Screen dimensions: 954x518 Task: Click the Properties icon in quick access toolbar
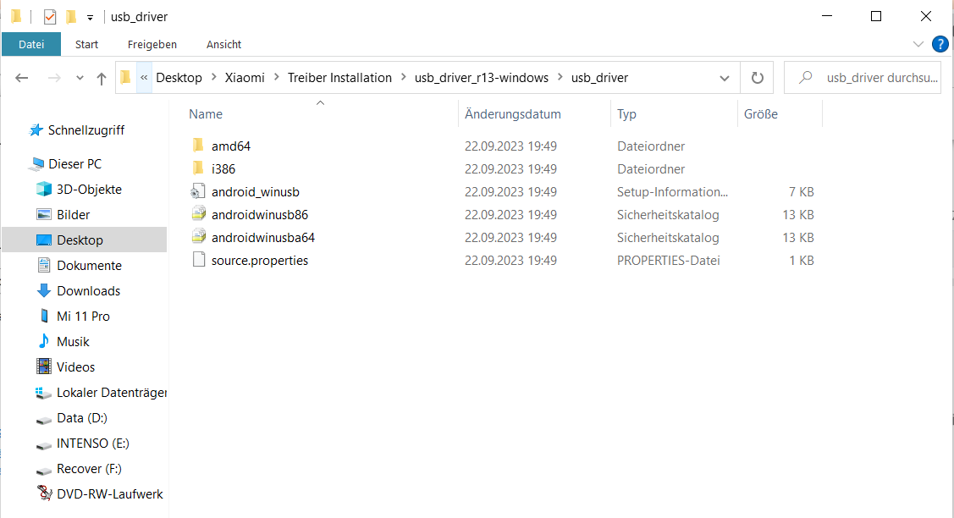click(50, 17)
